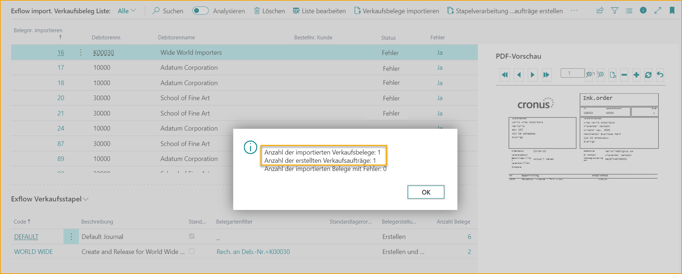
Task: Open the filter pane funnel icon
Action: 615,11
